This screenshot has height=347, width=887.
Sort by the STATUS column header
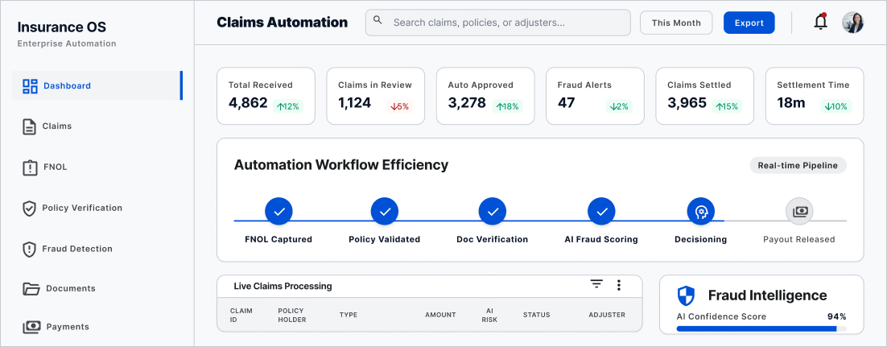pos(536,315)
